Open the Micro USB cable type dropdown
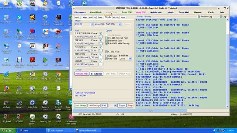Viewport: 237px width, 133px height. tap(120, 24)
